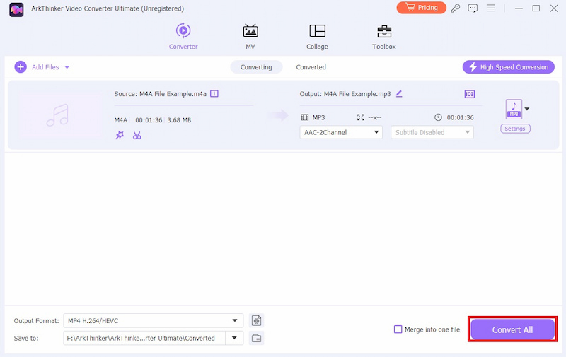Click the register key icon
This screenshot has height=357, width=566.
coord(456,8)
